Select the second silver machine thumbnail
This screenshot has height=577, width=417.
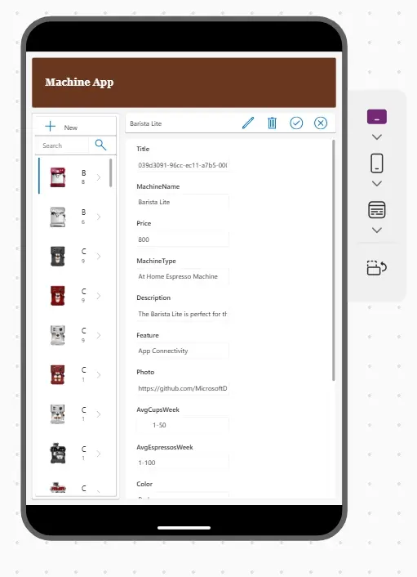58,217
